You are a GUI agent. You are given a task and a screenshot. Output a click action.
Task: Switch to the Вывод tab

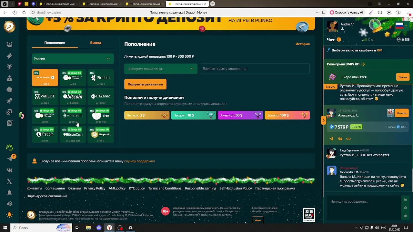pos(96,43)
